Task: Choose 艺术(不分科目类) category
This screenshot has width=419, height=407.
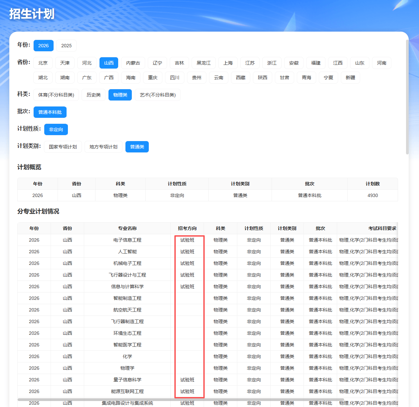Action: pyautogui.click(x=158, y=95)
